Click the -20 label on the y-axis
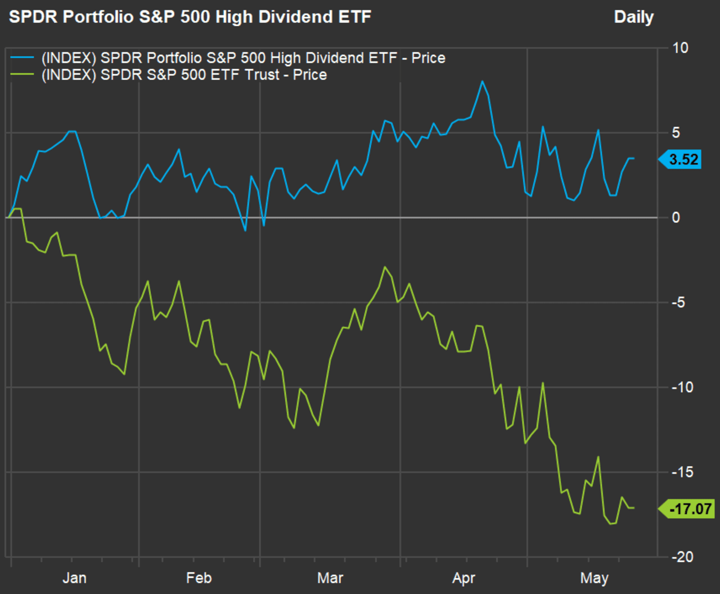 pos(682,557)
